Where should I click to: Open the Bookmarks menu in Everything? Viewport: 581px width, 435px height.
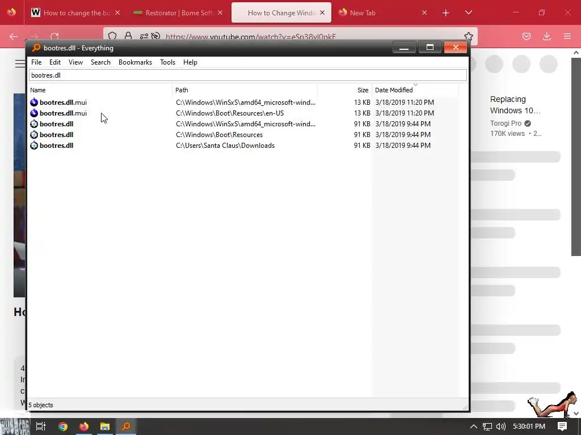(x=135, y=62)
